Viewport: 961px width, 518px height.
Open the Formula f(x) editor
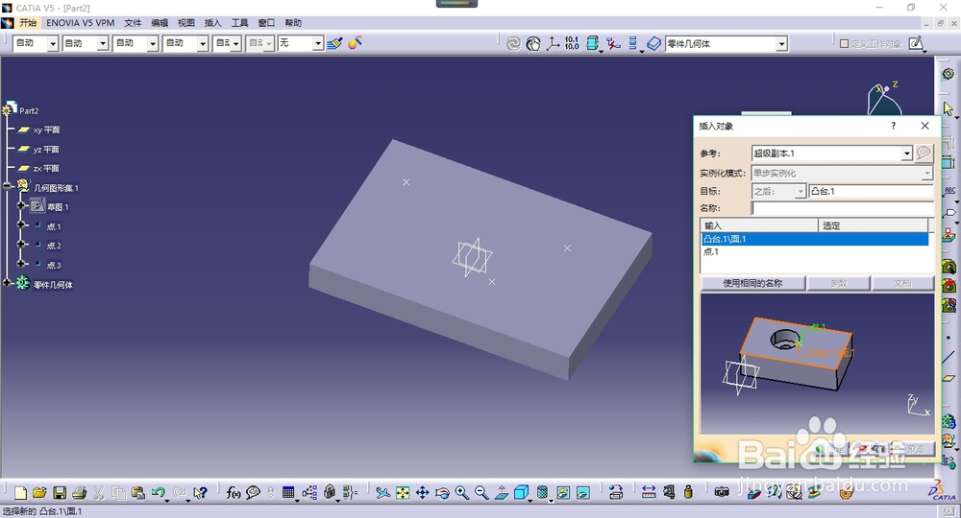tap(233, 493)
